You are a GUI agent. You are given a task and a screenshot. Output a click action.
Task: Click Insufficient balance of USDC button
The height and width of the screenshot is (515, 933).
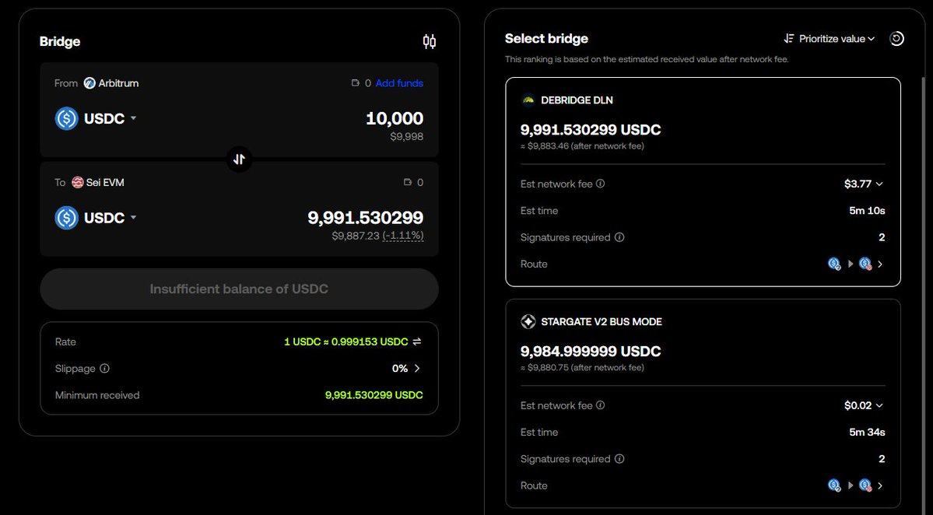239,289
